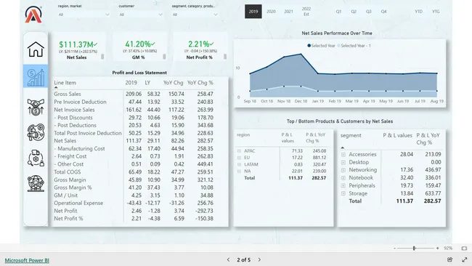Expand the EU region row
The width and height of the screenshot is (472, 266).
[x=239, y=158]
